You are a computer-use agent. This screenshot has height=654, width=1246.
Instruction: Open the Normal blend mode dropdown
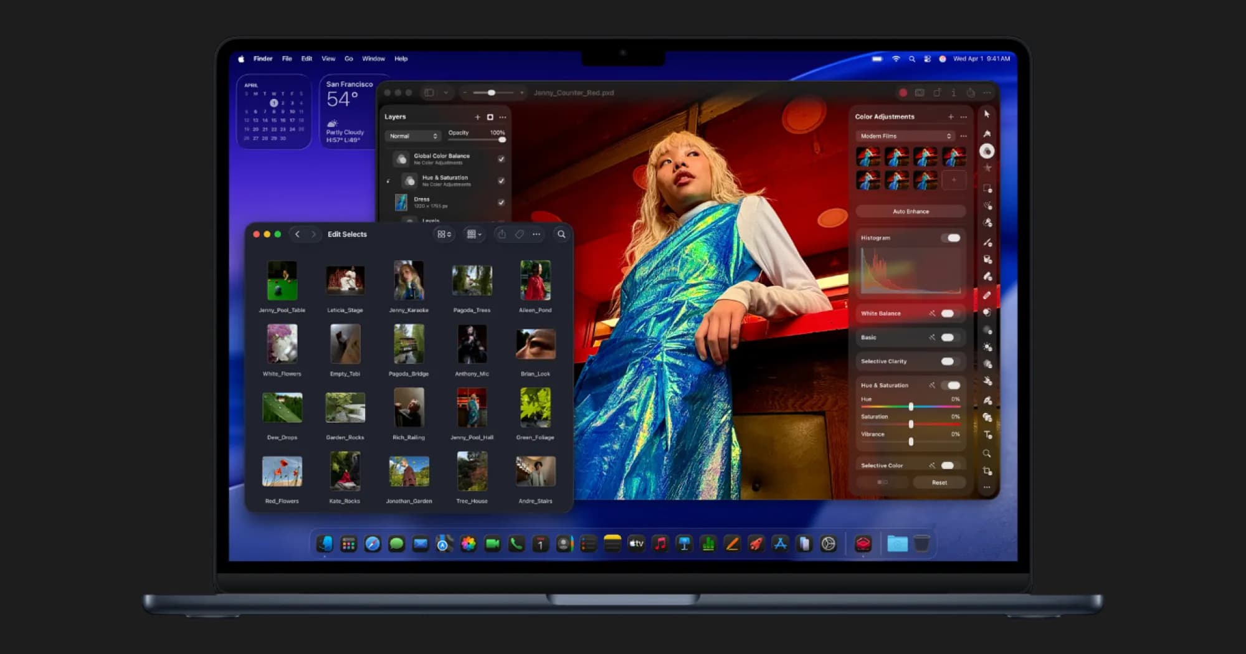[x=412, y=136]
